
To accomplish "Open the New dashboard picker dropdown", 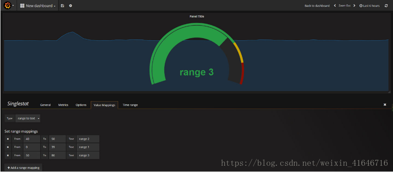I will (x=38, y=5).
